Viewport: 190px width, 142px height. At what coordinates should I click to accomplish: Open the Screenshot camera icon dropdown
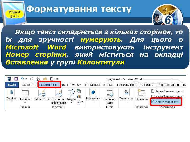point(80,102)
